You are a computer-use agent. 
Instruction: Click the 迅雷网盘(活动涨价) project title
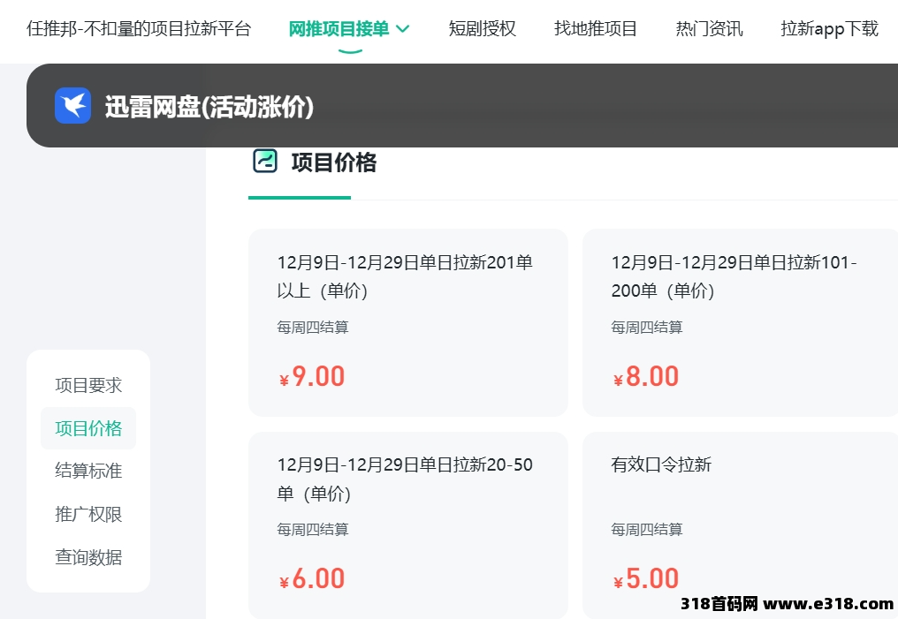pos(209,107)
